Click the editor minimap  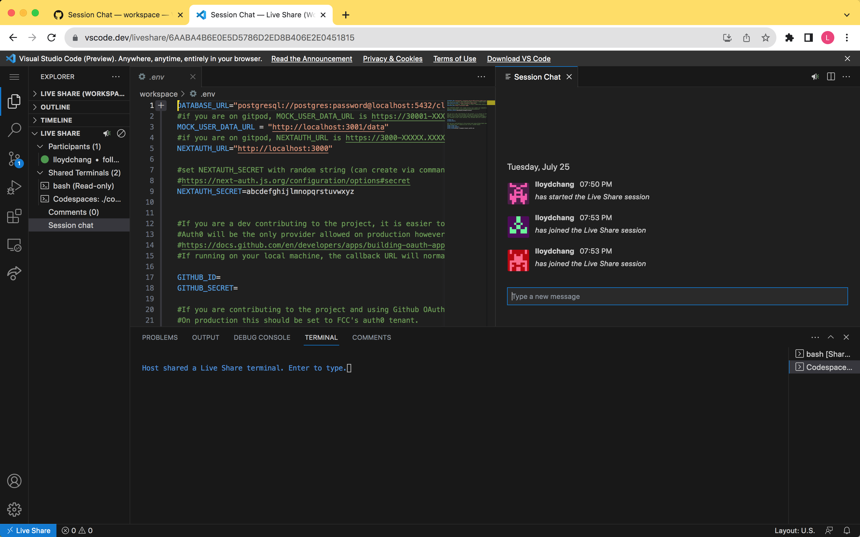466,213
